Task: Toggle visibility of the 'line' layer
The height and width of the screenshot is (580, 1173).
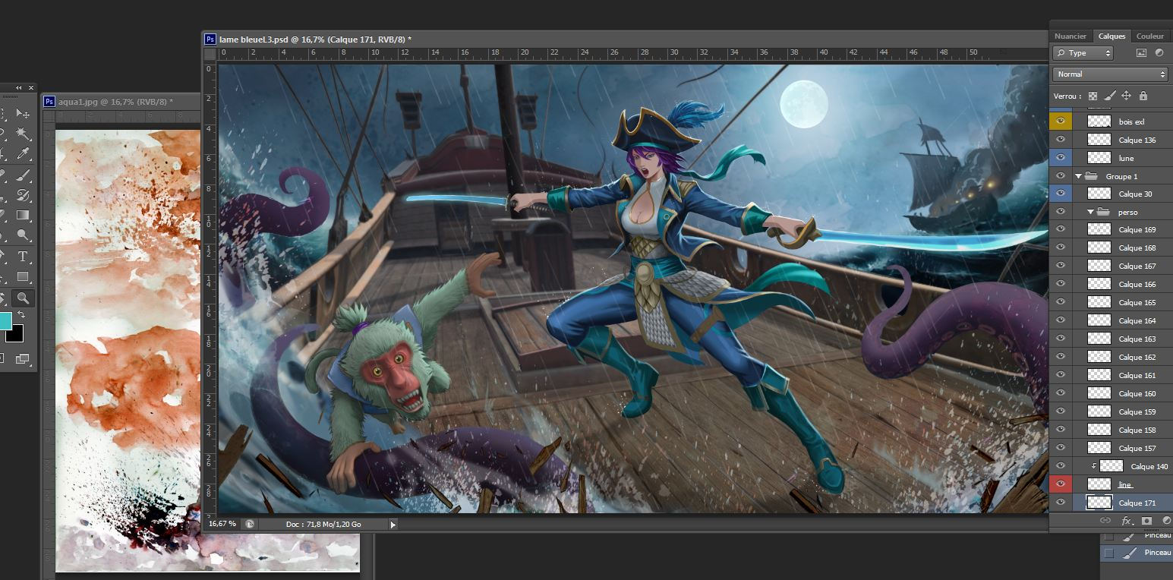Action: 1061,484
